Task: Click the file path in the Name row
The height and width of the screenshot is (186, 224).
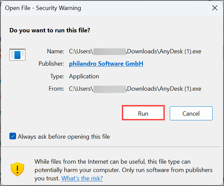Action: 135,51
